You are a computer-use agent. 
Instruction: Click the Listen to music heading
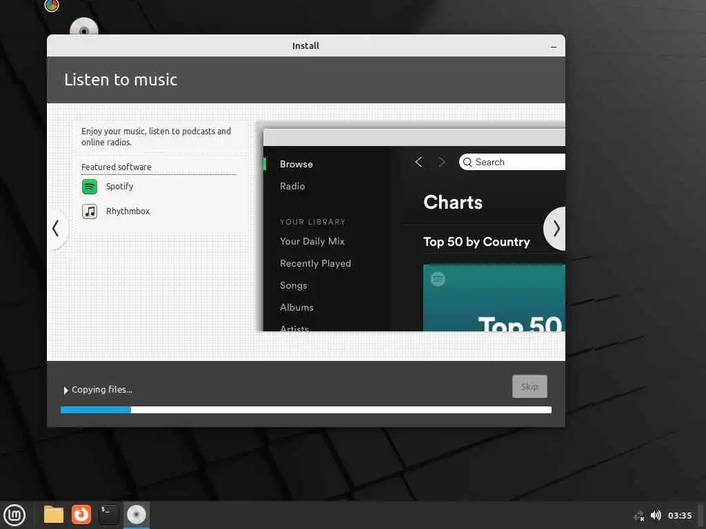pos(121,80)
